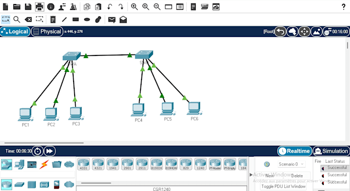Click the 00:16:00 environment time display
The image size is (350, 191).
tap(337, 32)
